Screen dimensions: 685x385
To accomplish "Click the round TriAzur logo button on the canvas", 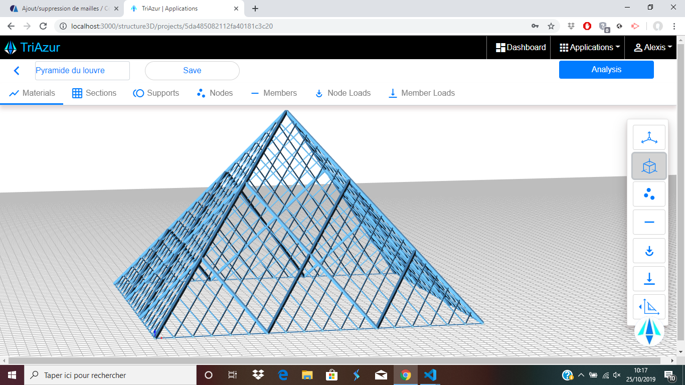I will [649, 332].
